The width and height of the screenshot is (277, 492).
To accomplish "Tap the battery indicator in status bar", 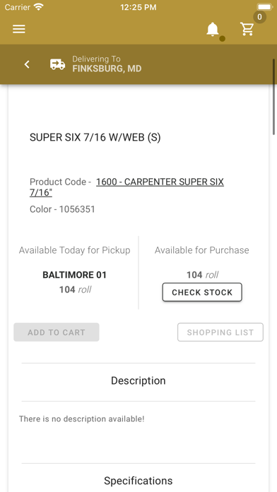I will pyautogui.click(x=265, y=7).
